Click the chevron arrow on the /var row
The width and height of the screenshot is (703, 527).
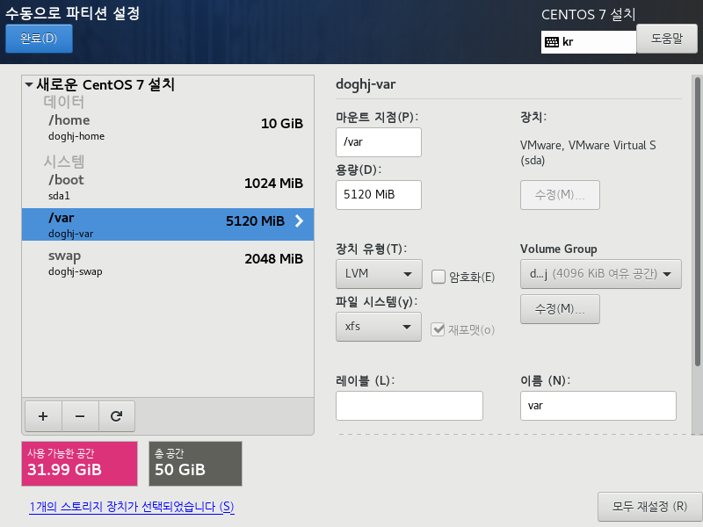pyautogui.click(x=300, y=220)
